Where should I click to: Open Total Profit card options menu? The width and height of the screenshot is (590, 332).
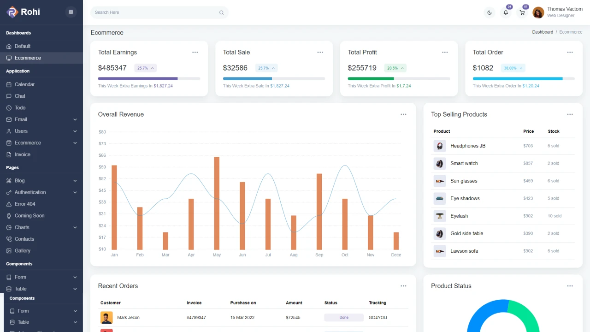coord(445,52)
